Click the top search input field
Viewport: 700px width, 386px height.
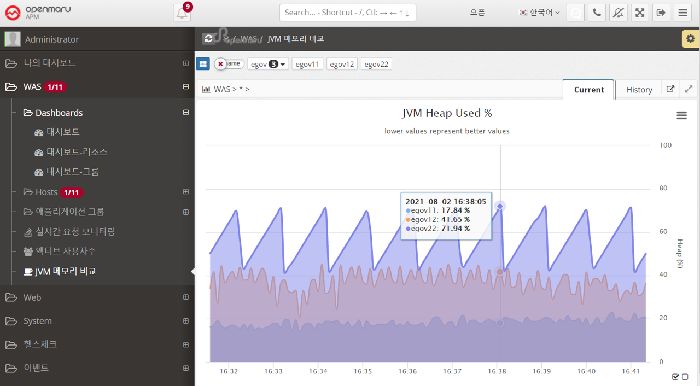(347, 13)
